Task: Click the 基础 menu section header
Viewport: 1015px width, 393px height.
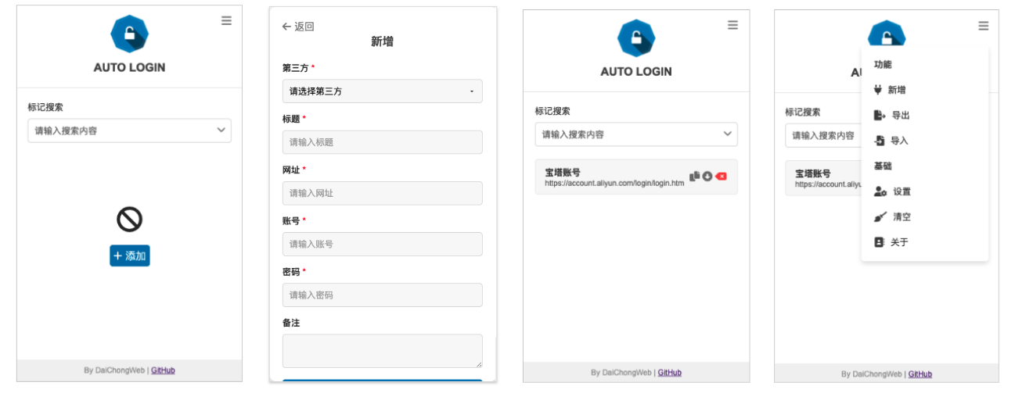Action: tap(883, 166)
